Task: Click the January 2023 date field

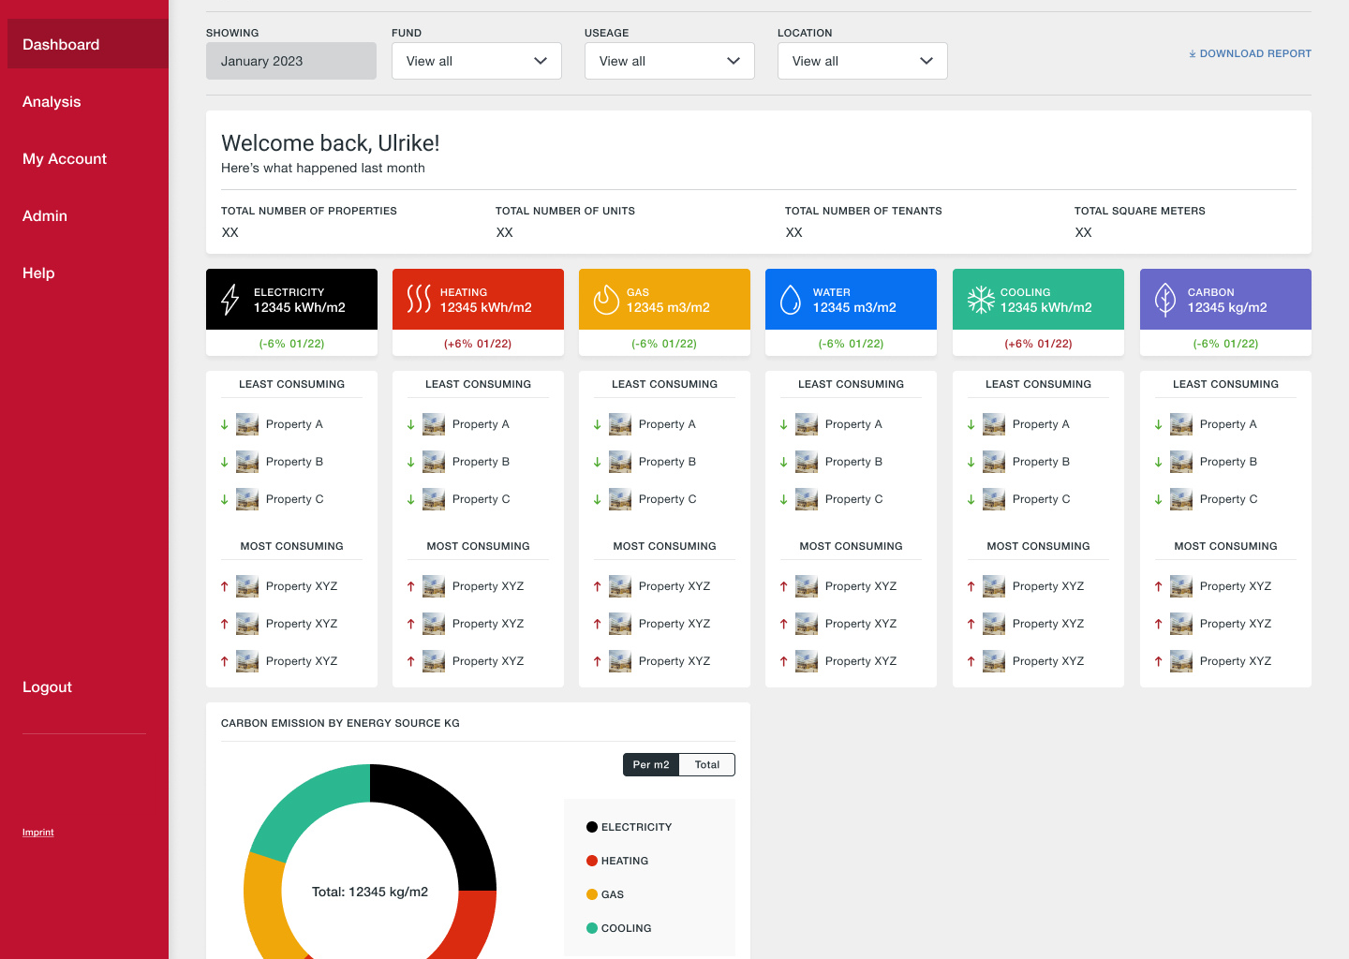Action: 291,61
